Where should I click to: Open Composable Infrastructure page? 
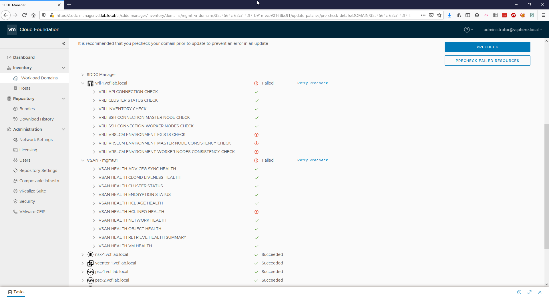tap(41, 181)
